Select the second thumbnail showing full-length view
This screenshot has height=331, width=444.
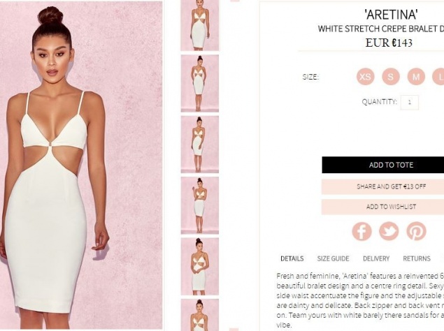coord(200,84)
